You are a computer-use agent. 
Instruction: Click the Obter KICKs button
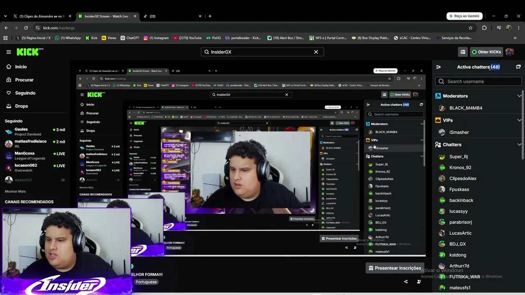tap(486, 52)
